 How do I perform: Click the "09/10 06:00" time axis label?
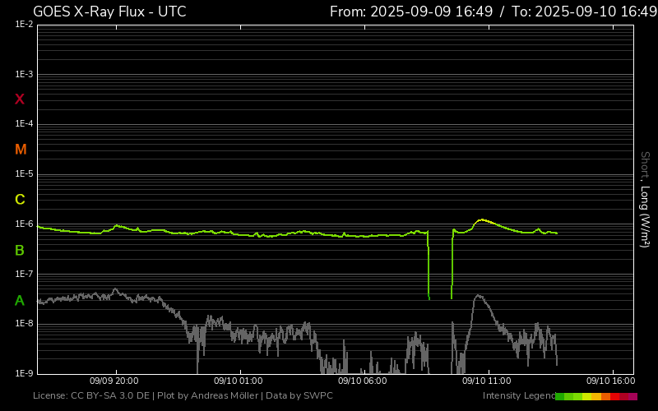coord(363,381)
